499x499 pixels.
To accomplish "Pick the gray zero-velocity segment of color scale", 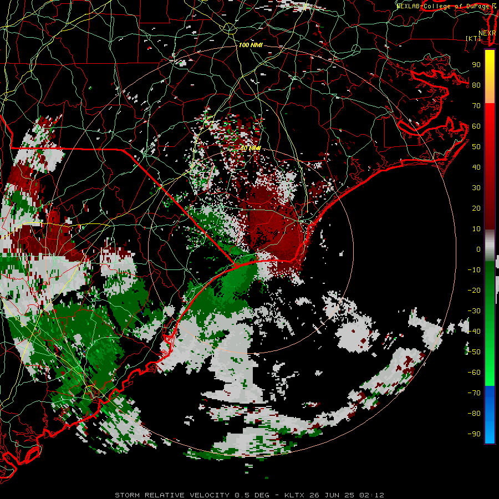I will pyautogui.click(x=490, y=245).
